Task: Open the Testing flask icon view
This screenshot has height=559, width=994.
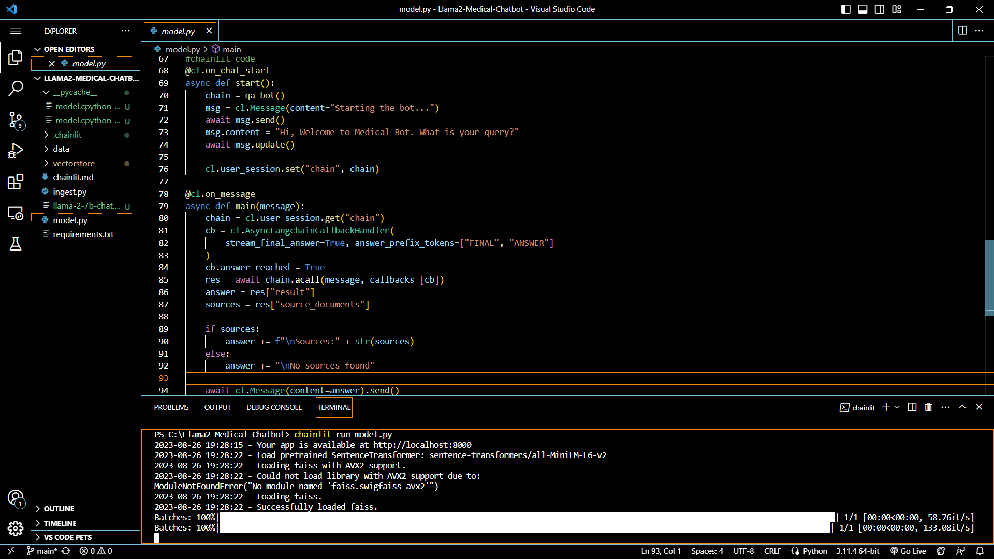Action: point(16,244)
